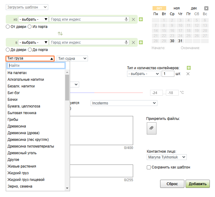The height and width of the screenshot is (197, 215).
Task: Swap origin and destination with arrows icon
Action: pos(60,33)
